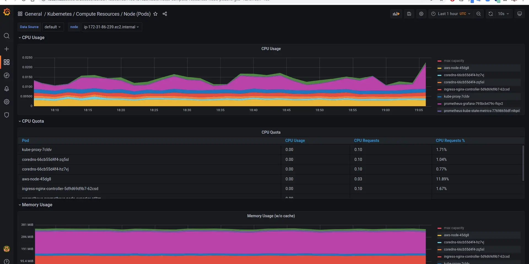Open the General breadcrumb link
This screenshot has width=529, height=264.
click(33, 14)
